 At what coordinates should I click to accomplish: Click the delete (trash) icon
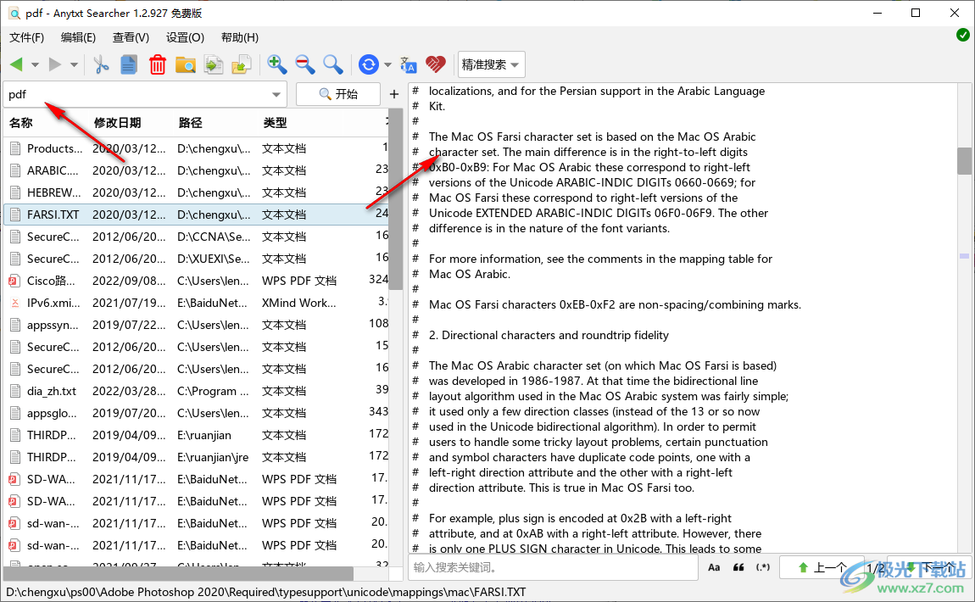coord(157,64)
